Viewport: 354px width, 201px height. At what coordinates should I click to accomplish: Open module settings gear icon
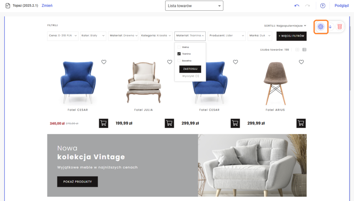pos(320,27)
